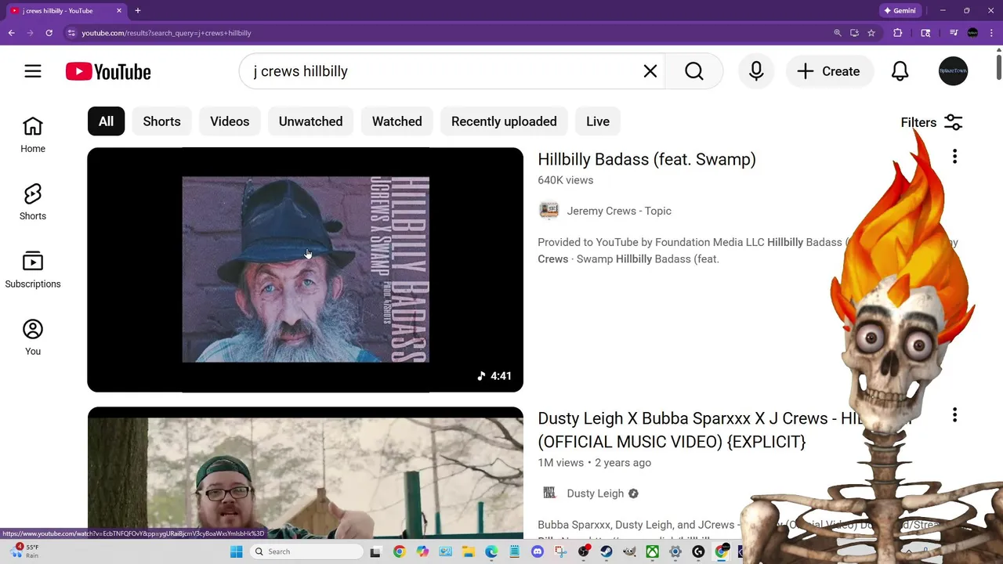Open the Windows Start menu

(x=236, y=551)
